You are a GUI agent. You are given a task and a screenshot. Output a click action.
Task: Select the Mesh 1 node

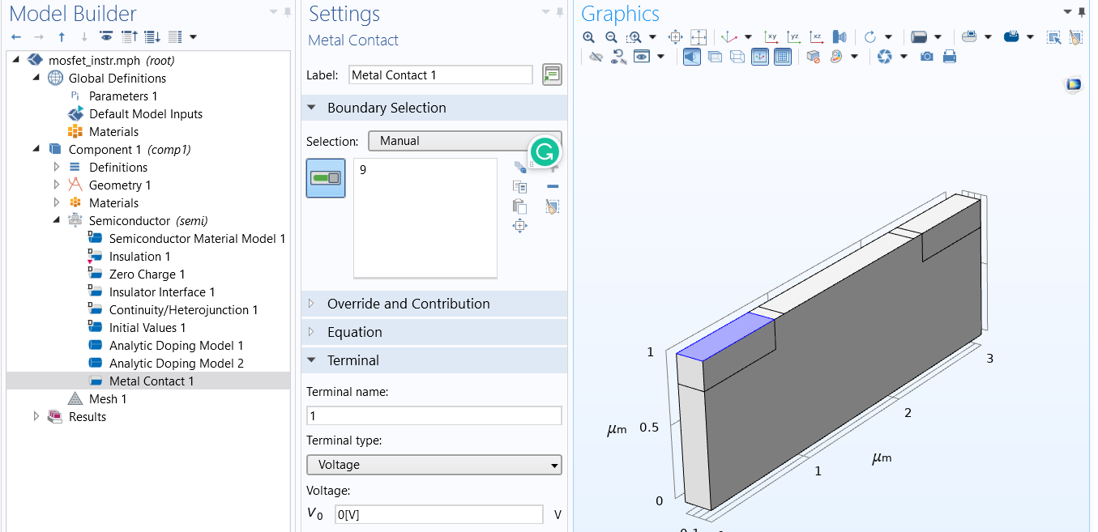[x=108, y=398]
